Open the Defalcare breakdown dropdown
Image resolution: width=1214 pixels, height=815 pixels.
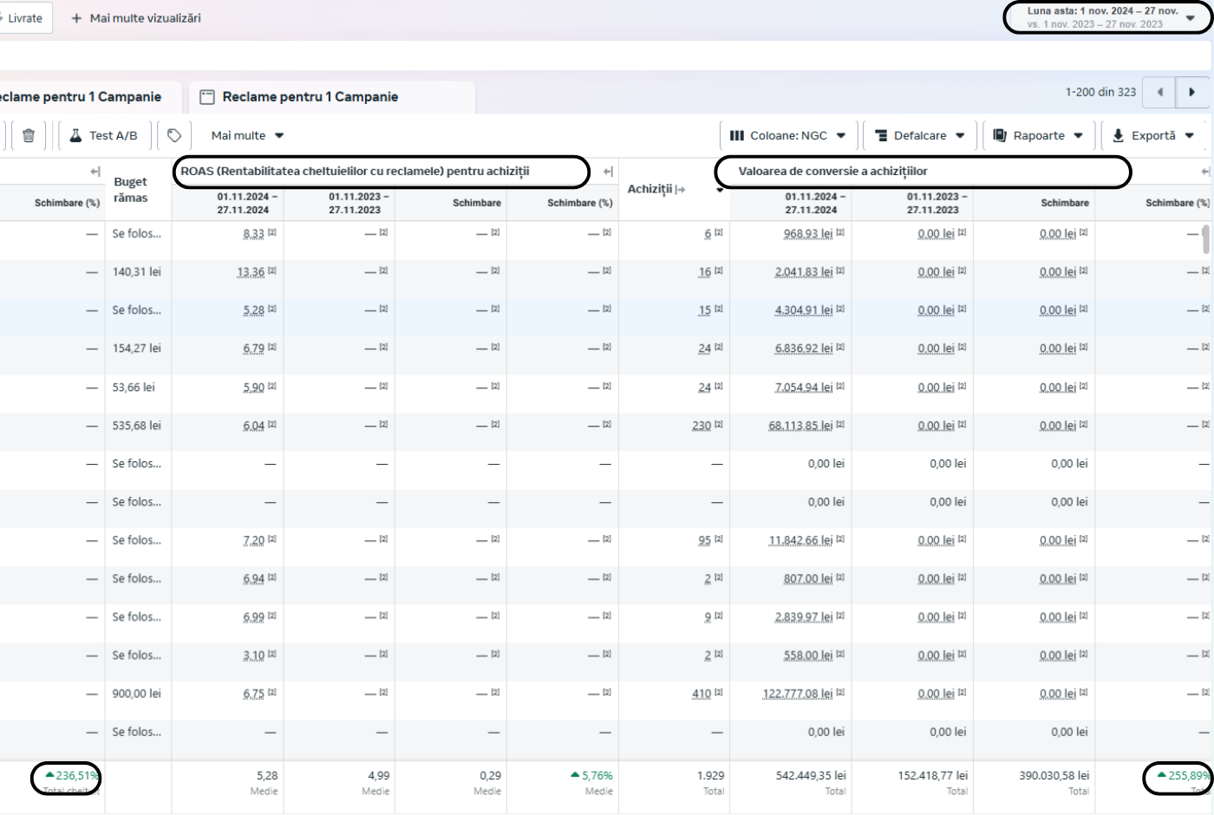click(x=920, y=135)
